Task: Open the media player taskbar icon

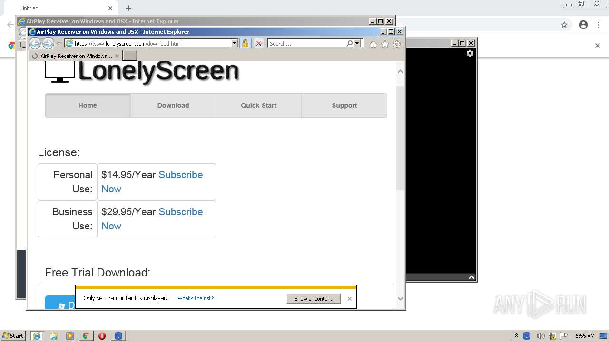Action: point(70,336)
